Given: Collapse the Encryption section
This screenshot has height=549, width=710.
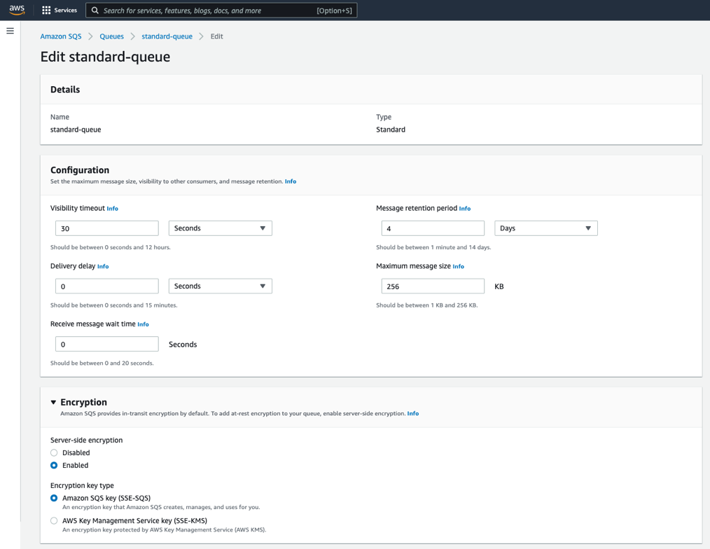Looking at the screenshot, I should click(x=53, y=402).
